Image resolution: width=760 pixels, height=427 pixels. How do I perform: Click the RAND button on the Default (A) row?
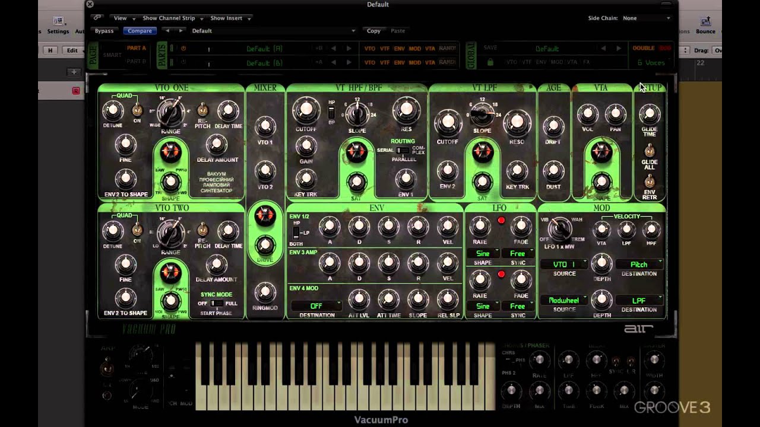(448, 49)
